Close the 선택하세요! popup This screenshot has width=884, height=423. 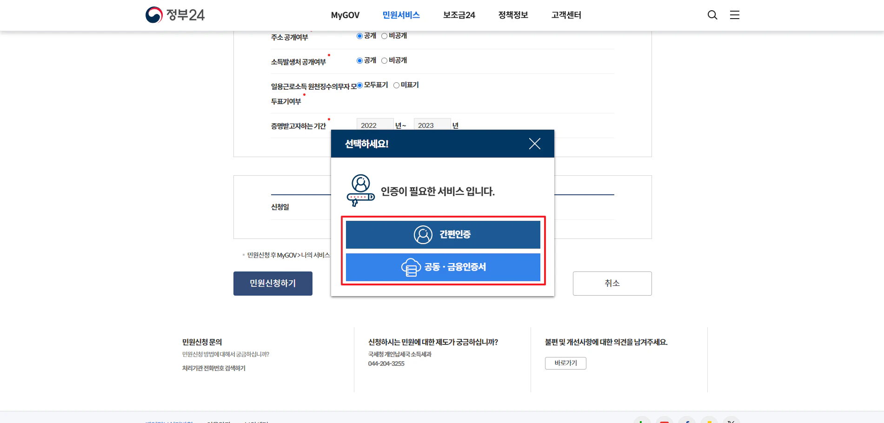coord(535,144)
